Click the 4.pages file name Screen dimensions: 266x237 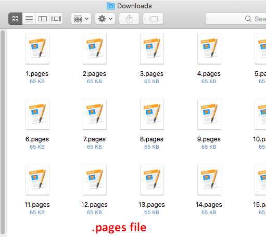pos(209,74)
